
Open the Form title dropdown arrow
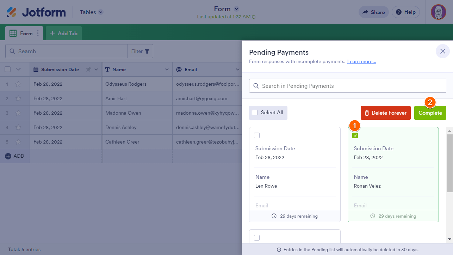[x=237, y=9]
